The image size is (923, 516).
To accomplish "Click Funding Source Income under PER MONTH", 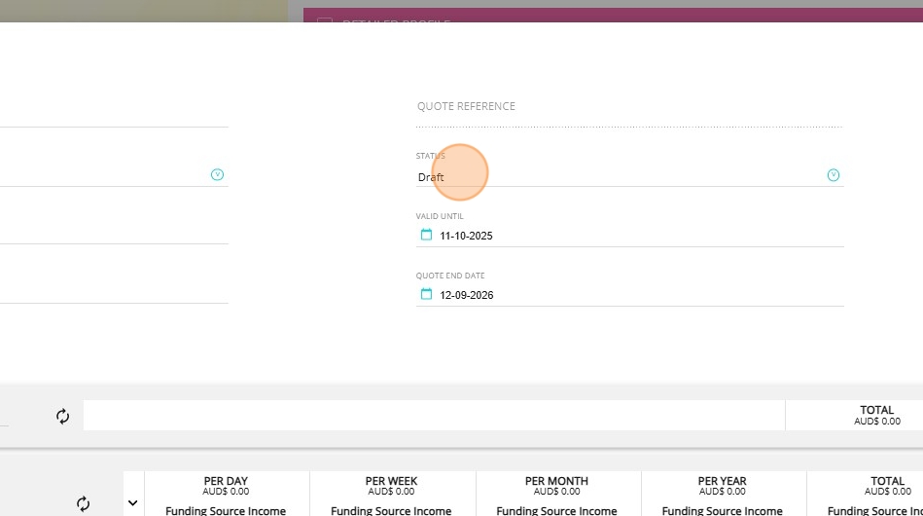I will click(x=557, y=511).
